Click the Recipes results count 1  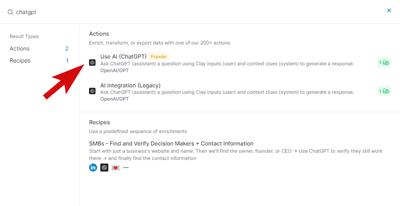tap(67, 61)
